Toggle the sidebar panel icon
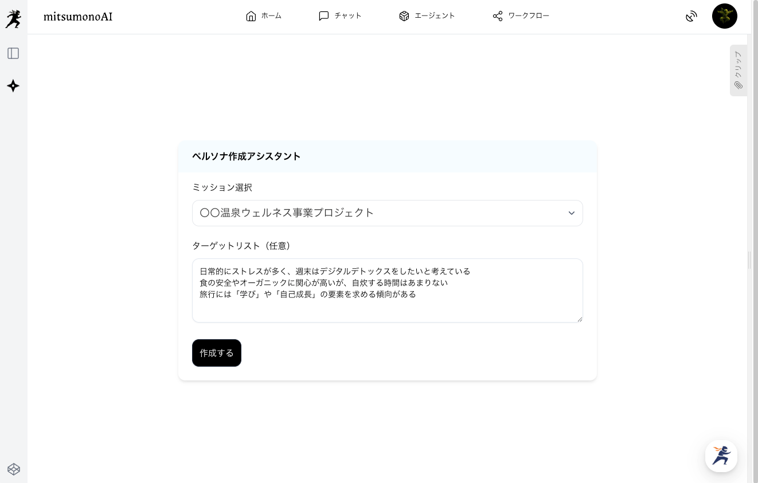 (13, 53)
